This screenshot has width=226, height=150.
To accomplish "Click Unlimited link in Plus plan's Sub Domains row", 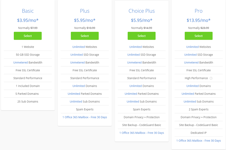I will 76,101.
